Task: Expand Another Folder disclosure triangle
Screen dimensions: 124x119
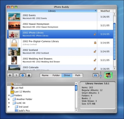Action: click(9, 99)
